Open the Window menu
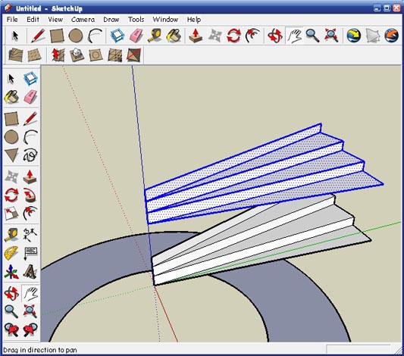The height and width of the screenshot is (356, 404). 165,20
